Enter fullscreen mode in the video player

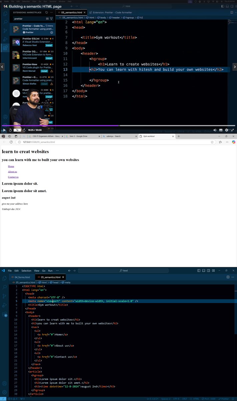[233, 130]
